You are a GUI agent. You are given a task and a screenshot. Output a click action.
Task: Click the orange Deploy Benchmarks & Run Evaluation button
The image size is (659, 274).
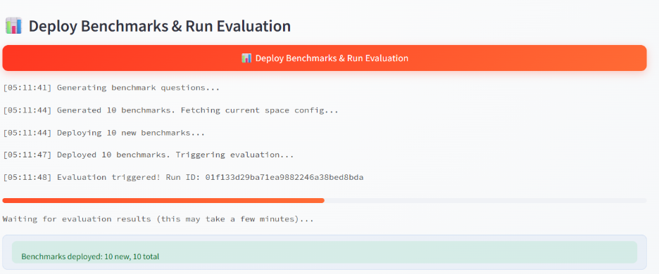[x=324, y=58]
